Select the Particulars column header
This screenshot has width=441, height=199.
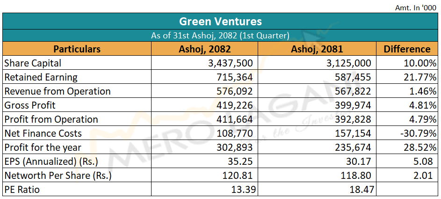(x=77, y=49)
